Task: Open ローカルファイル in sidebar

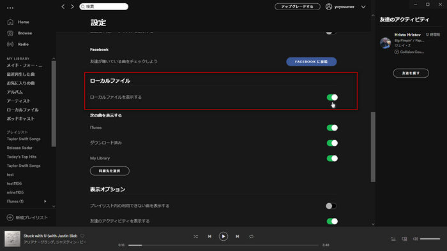Action: [23, 110]
